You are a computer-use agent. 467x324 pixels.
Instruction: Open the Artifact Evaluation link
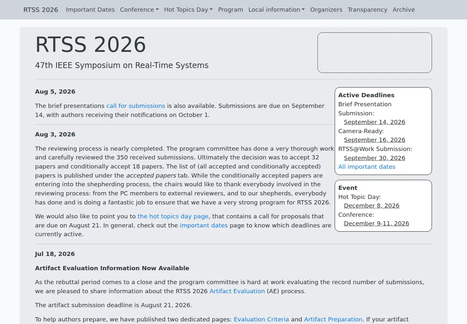coord(237,291)
